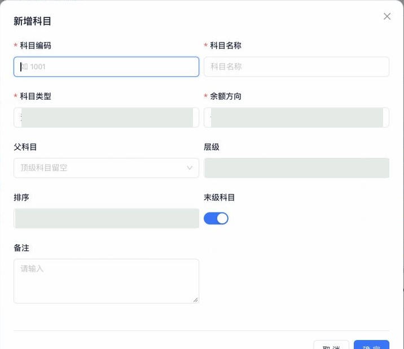
Task: Click the 新增科目 dialog title
Action: 32,21
